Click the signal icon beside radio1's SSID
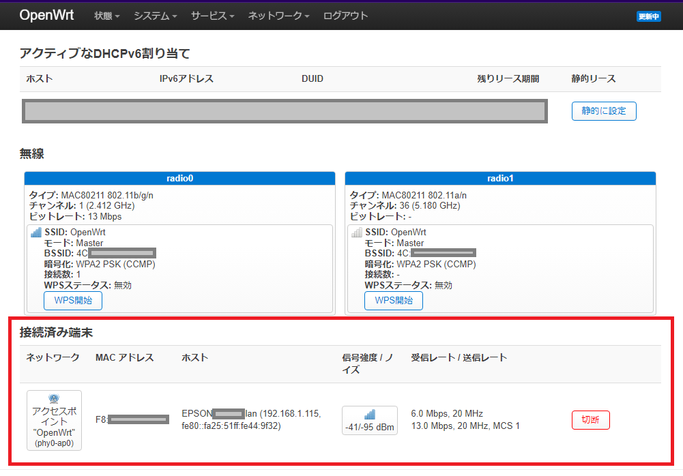 (x=355, y=232)
